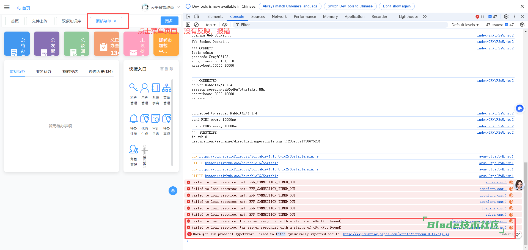
Task: Open the 用户管理 user shortcut icon
Action: click(x=145, y=88)
